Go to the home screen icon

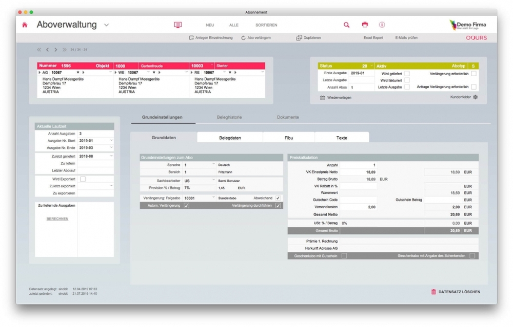[25, 25]
